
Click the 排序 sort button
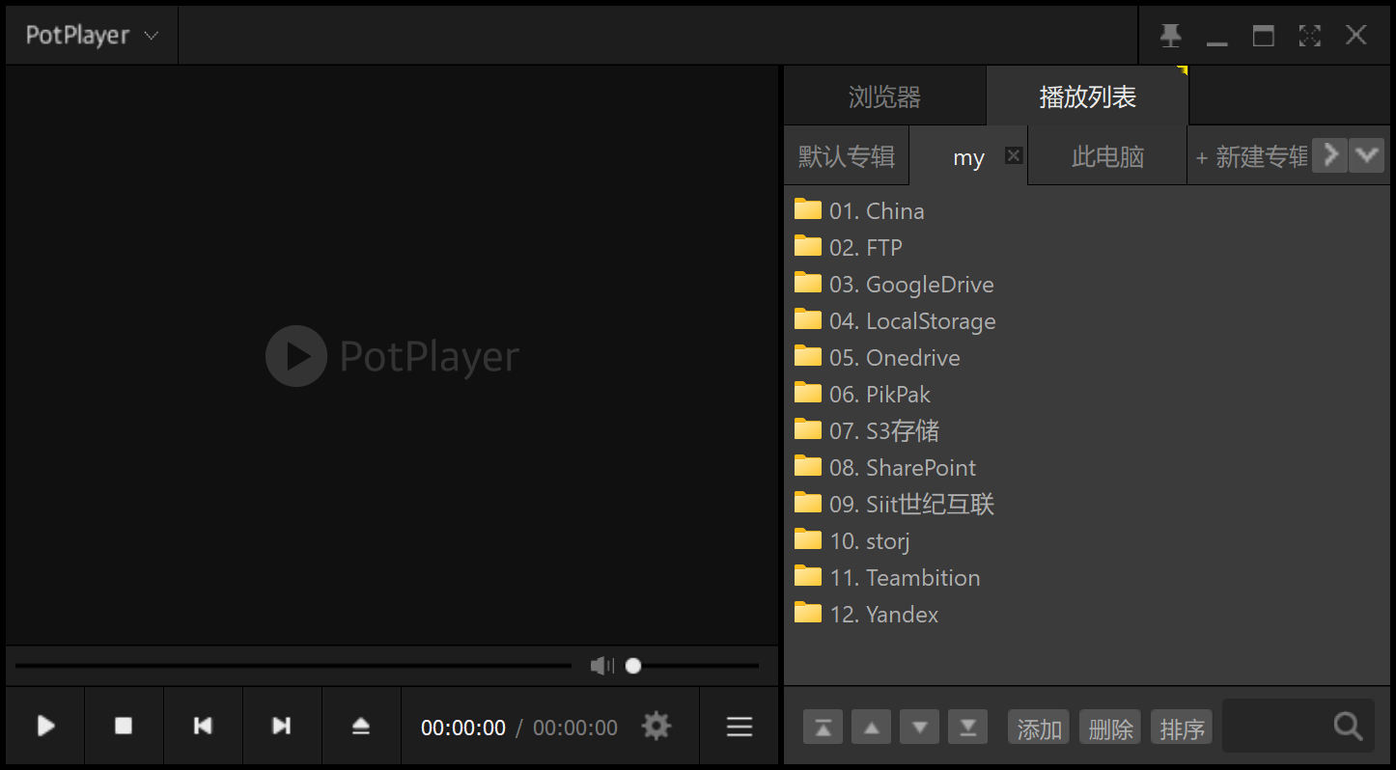click(x=1182, y=727)
